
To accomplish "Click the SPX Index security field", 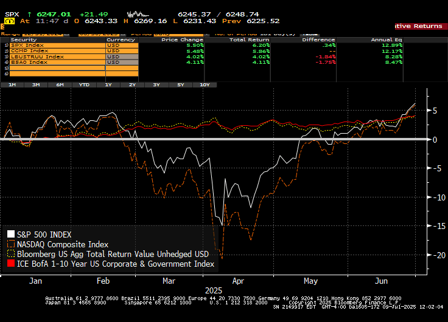I will point(57,45).
